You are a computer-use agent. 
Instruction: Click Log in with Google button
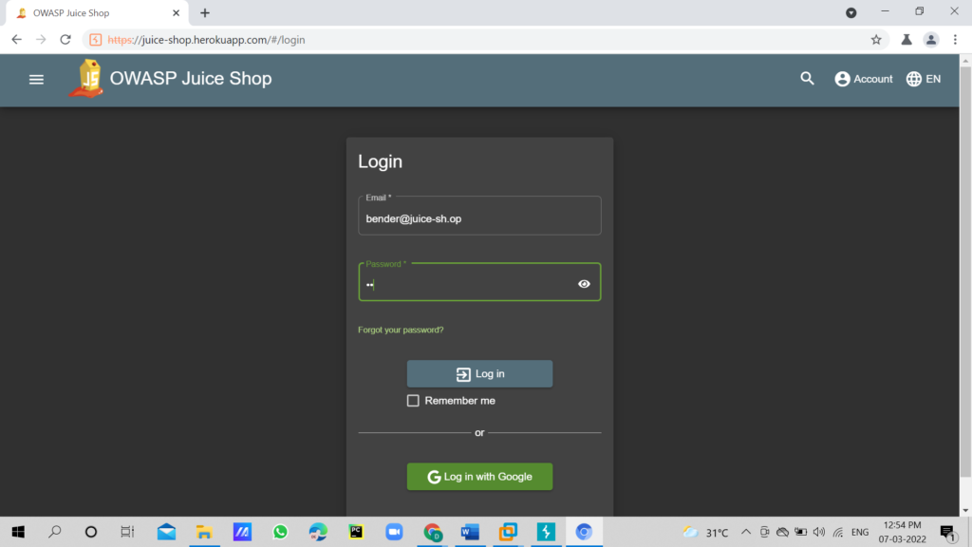[x=479, y=477]
